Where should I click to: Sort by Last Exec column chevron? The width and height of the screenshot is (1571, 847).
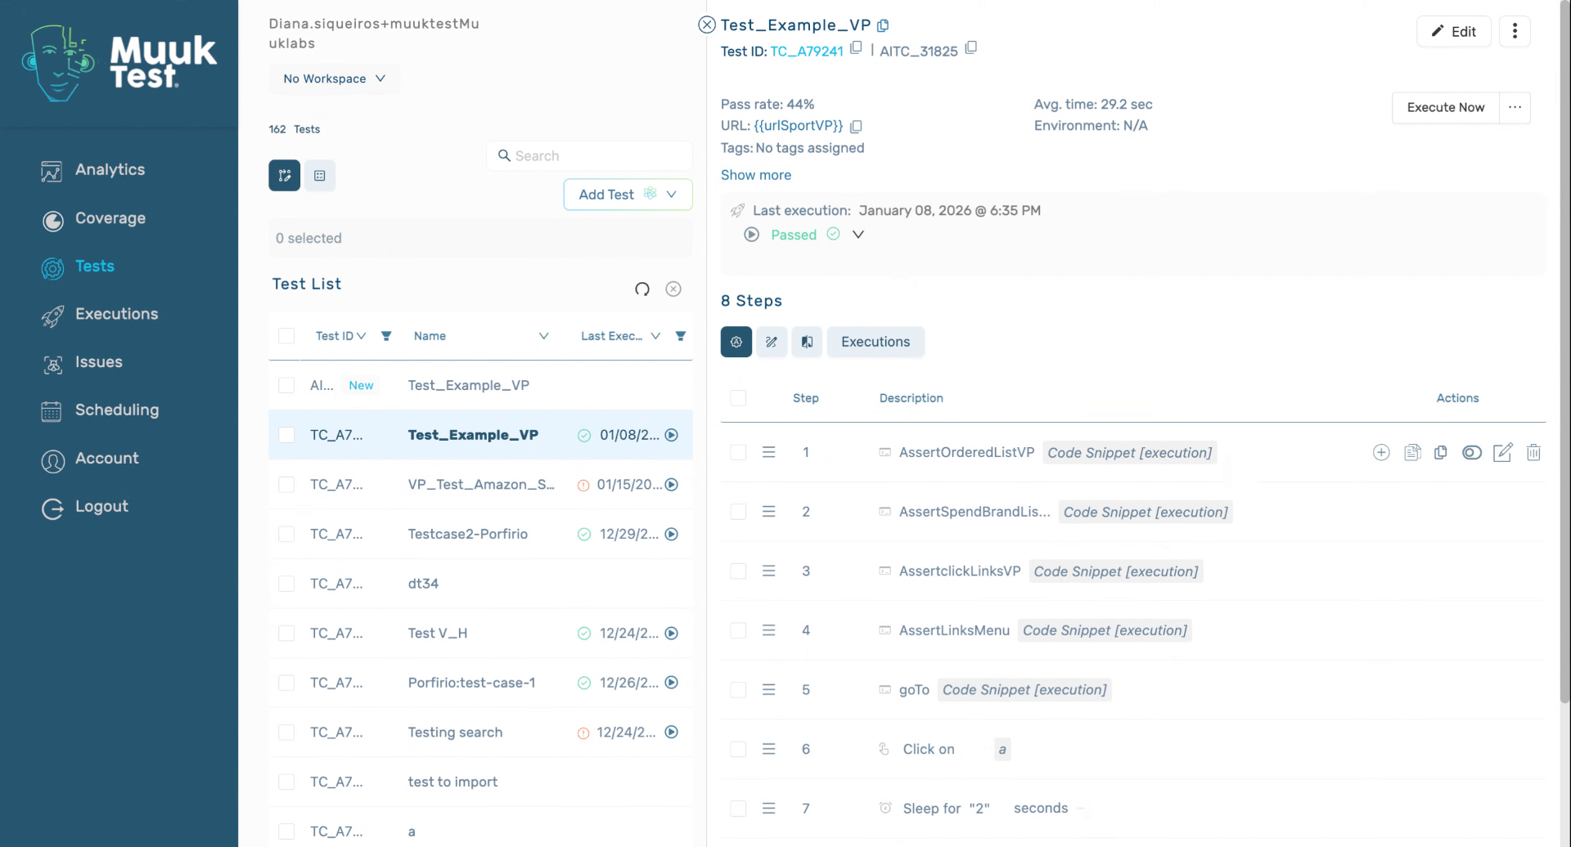pyautogui.click(x=655, y=336)
